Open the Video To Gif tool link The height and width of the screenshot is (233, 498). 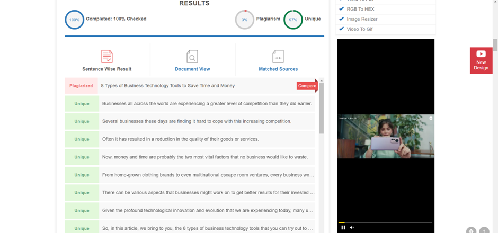point(360,29)
